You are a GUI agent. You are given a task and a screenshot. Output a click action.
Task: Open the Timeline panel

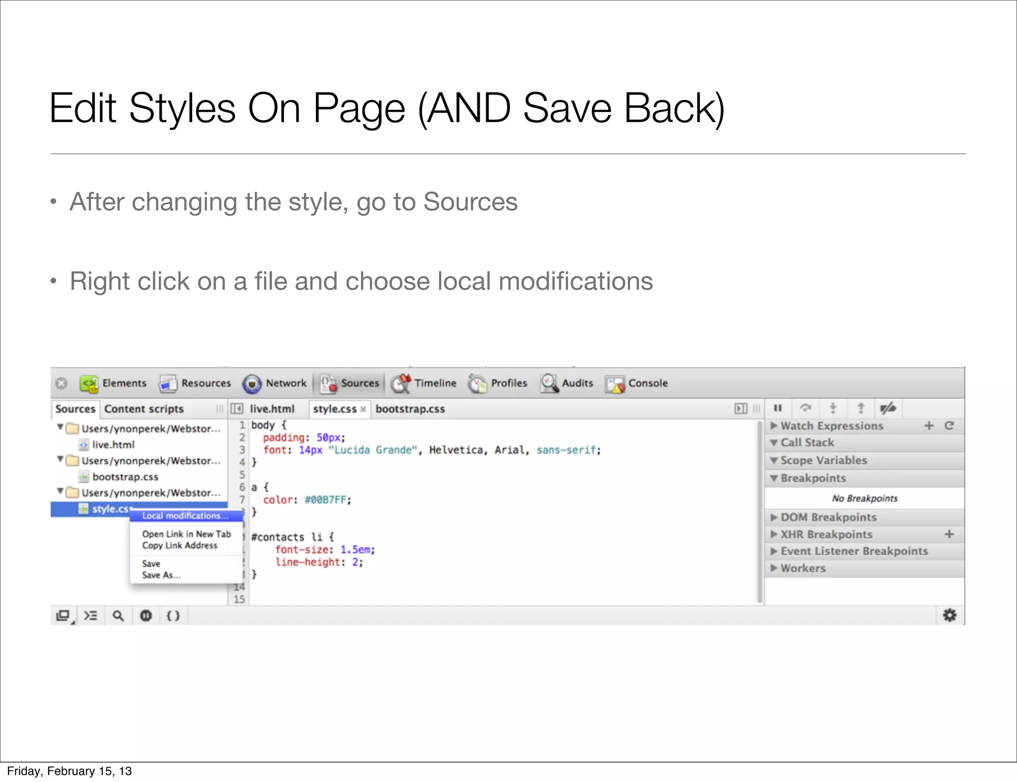423,384
